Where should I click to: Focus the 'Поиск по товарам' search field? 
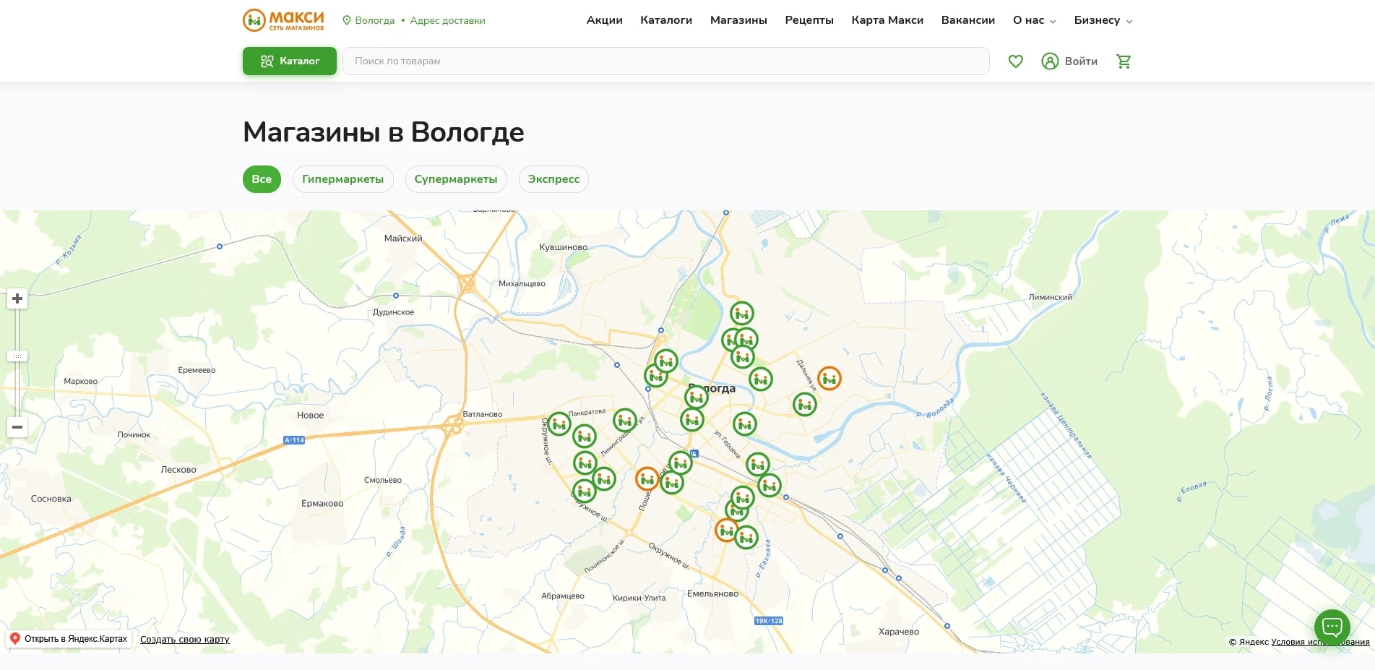pos(665,61)
